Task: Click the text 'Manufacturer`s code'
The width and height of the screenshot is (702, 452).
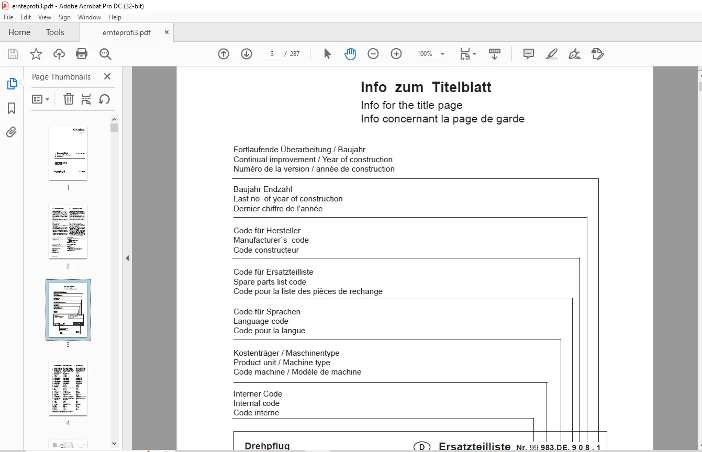Action: click(271, 240)
